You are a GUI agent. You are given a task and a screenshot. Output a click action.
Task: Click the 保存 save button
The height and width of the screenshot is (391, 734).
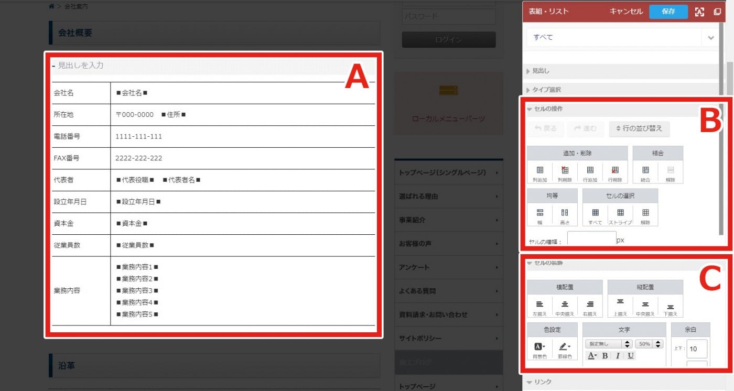668,12
